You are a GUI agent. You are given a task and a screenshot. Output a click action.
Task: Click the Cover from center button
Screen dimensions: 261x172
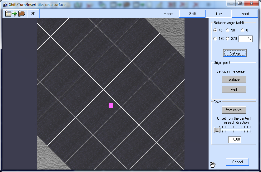[234, 110]
